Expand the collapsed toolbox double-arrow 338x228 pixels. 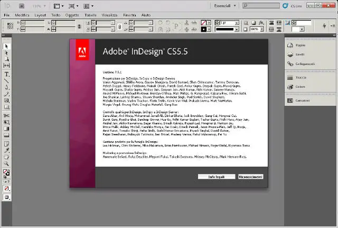(x=4, y=35)
